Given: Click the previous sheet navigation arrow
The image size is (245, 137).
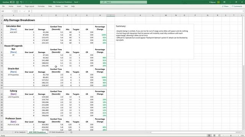Looking at the screenshot, I should pos(4,132).
